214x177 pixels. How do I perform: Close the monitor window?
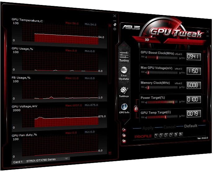point(115,16)
